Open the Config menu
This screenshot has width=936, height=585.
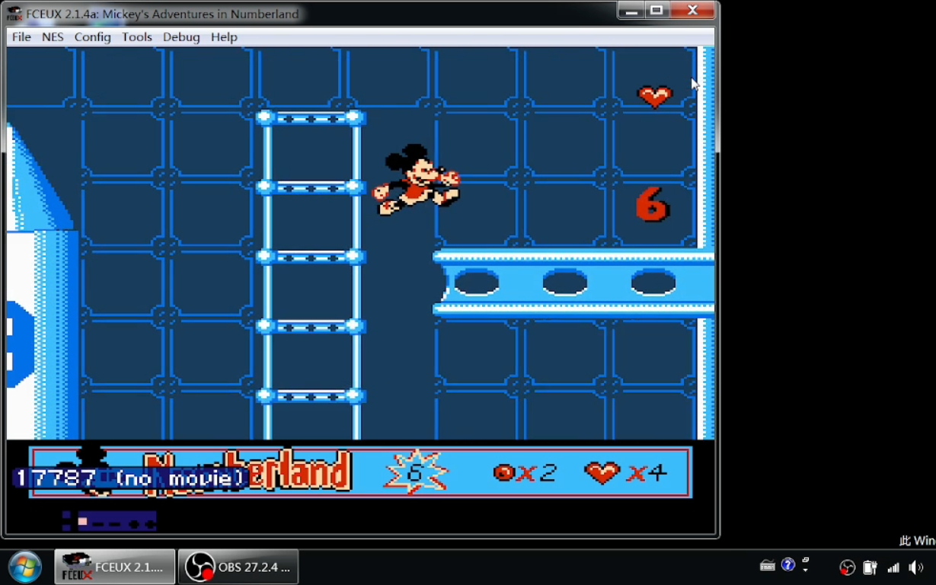(92, 37)
